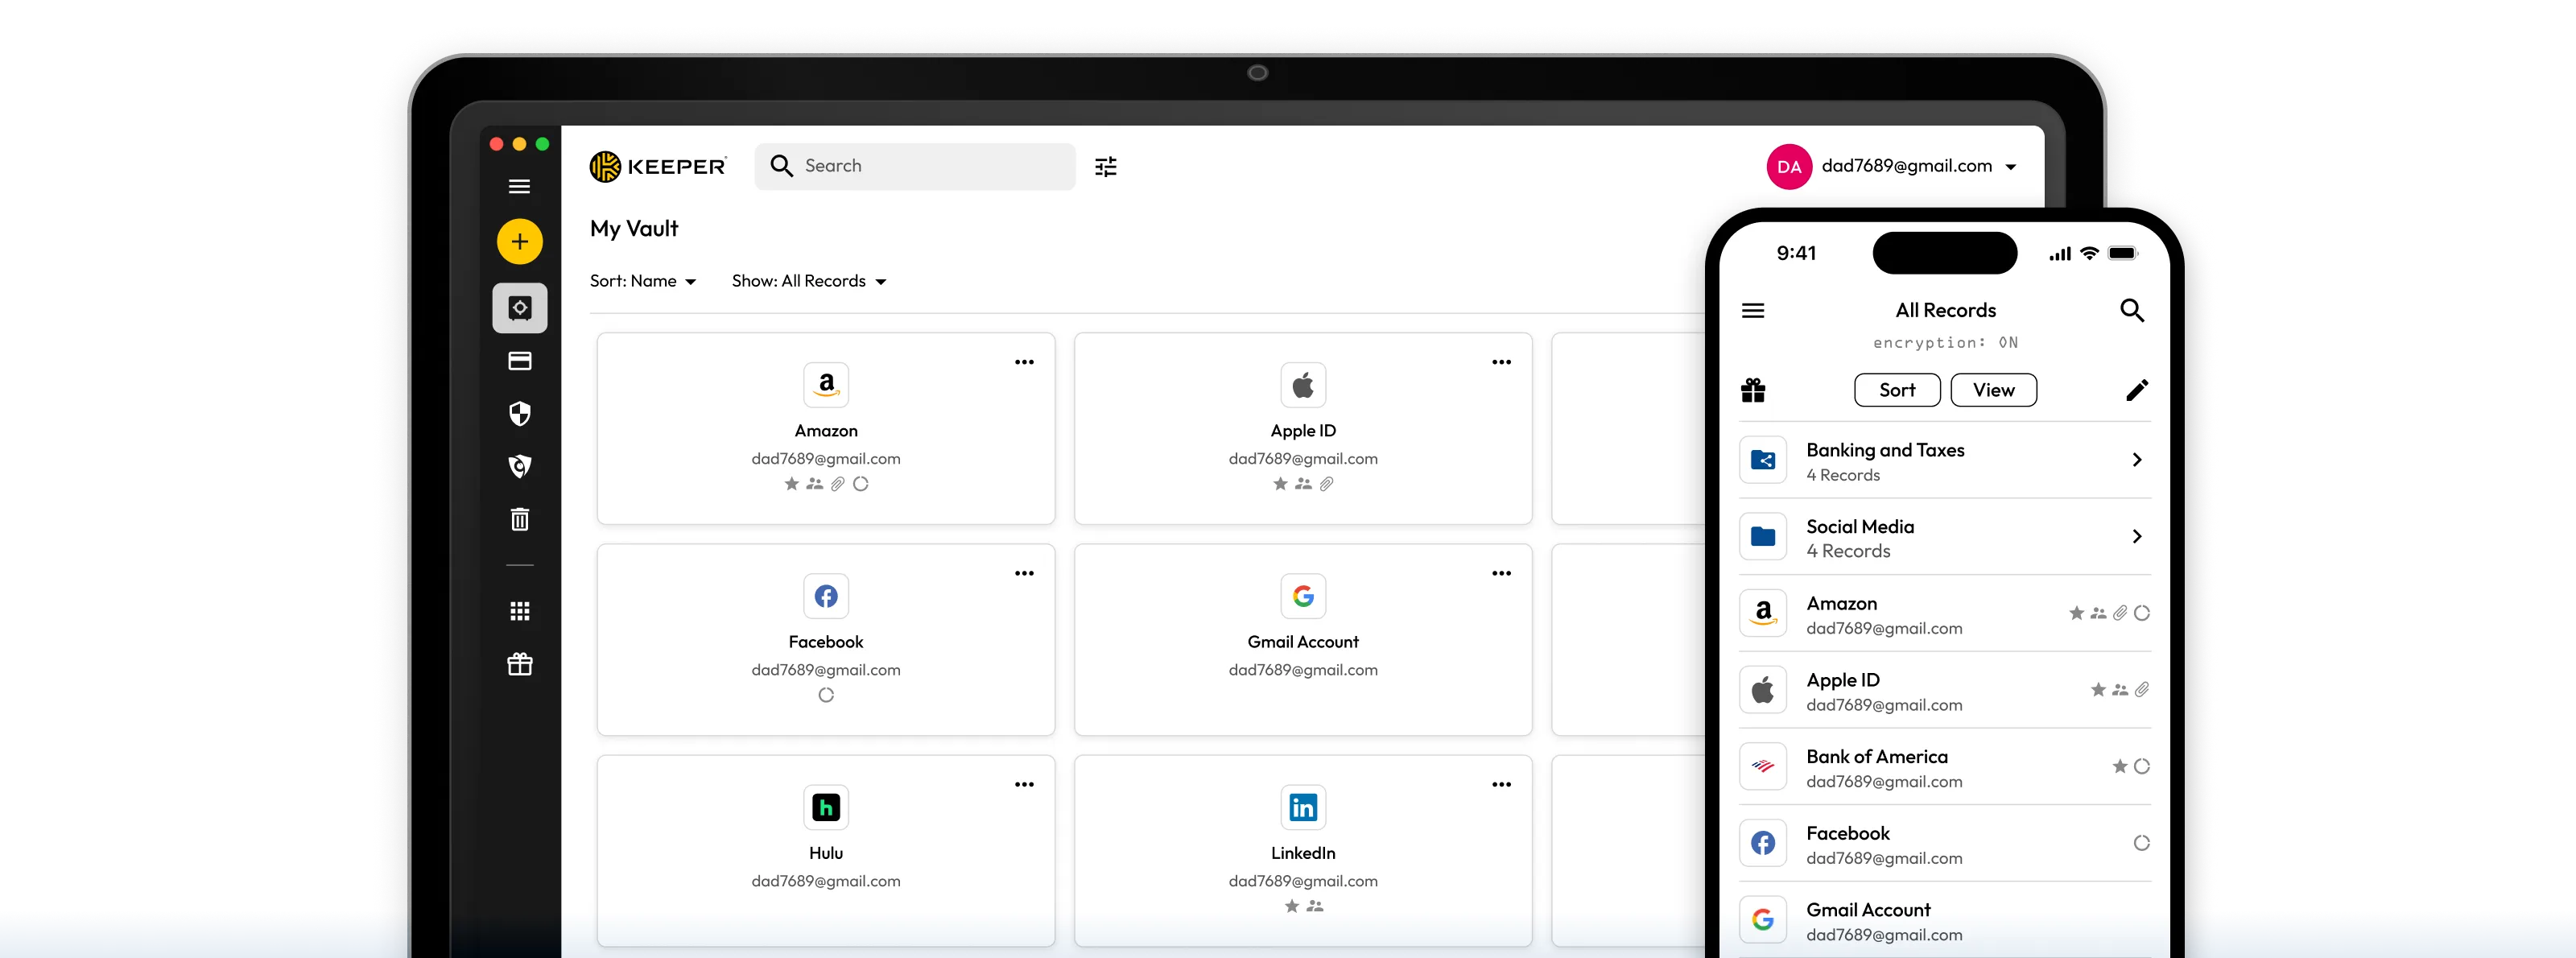Click the Search input field
This screenshot has height=958, width=2576.
click(915, 166)
